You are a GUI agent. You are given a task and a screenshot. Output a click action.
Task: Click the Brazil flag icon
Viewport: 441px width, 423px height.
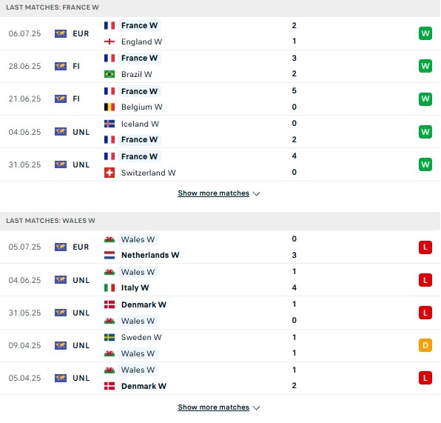110,74
